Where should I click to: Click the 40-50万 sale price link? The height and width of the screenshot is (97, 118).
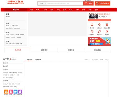point(15,72)
